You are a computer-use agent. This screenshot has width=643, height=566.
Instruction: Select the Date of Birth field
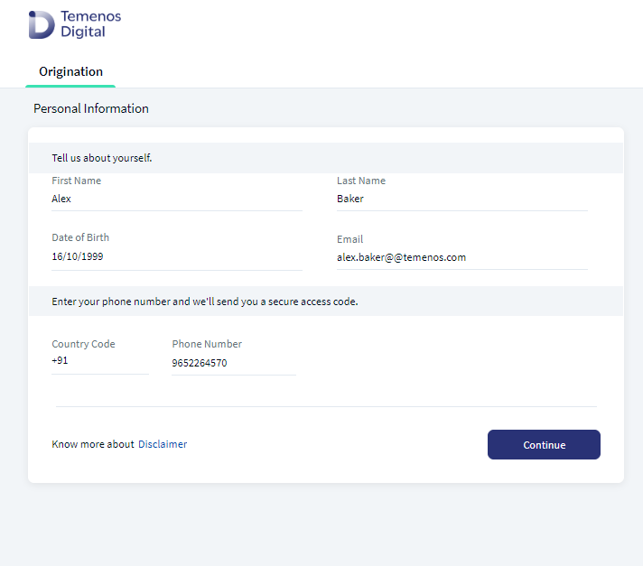coord(177,257)
